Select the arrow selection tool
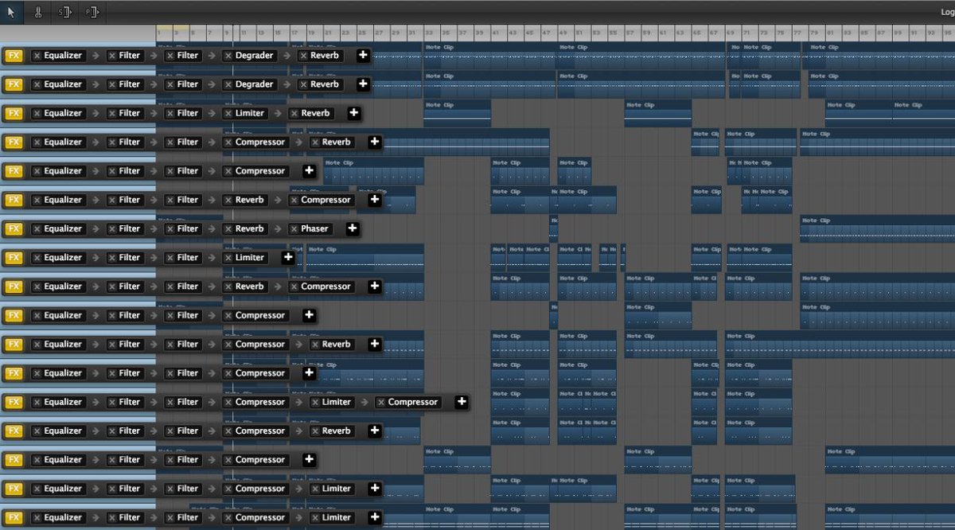 coord(11,12)
